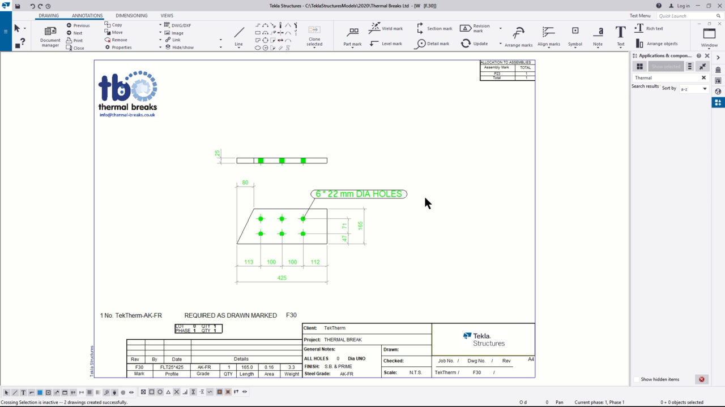Switch to the DIMENSIONING tab
The height and width of the screenshot is (407, 725).
click(x=131, y=15)
